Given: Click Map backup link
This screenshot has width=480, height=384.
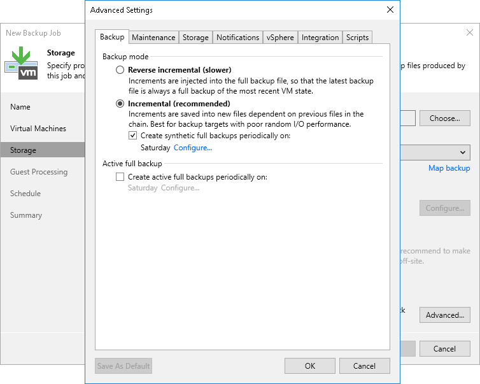Looking at the screenshot, I should (449, 168).
